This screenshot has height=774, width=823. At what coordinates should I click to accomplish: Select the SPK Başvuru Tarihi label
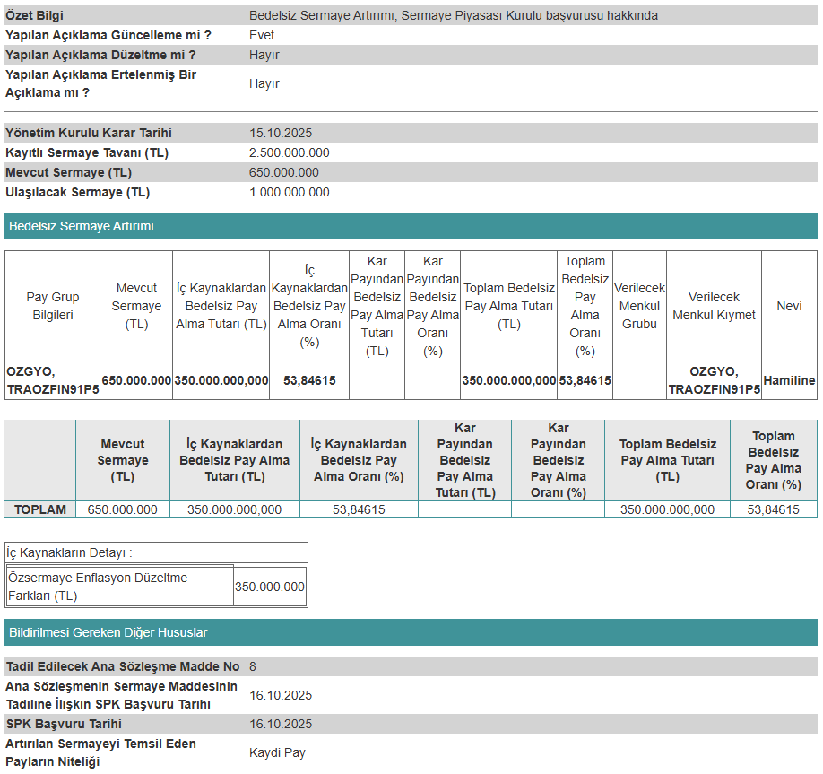(63, 724)
